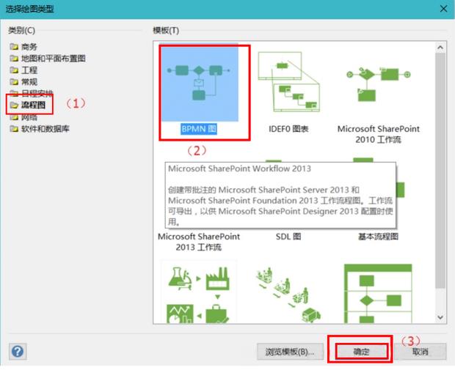Open the 商务 category folder

coord(23,47)
